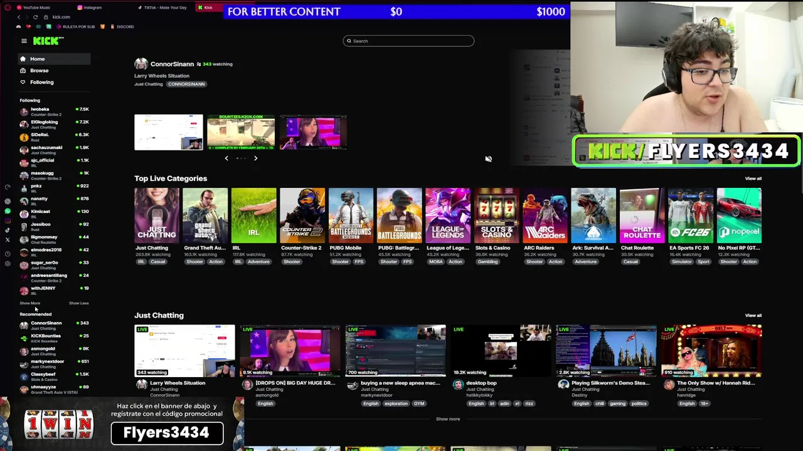The width and height of the screenshot is (803, 451).
Task: Open the ARC Raiders category card
Action: [x=545, y=215]
